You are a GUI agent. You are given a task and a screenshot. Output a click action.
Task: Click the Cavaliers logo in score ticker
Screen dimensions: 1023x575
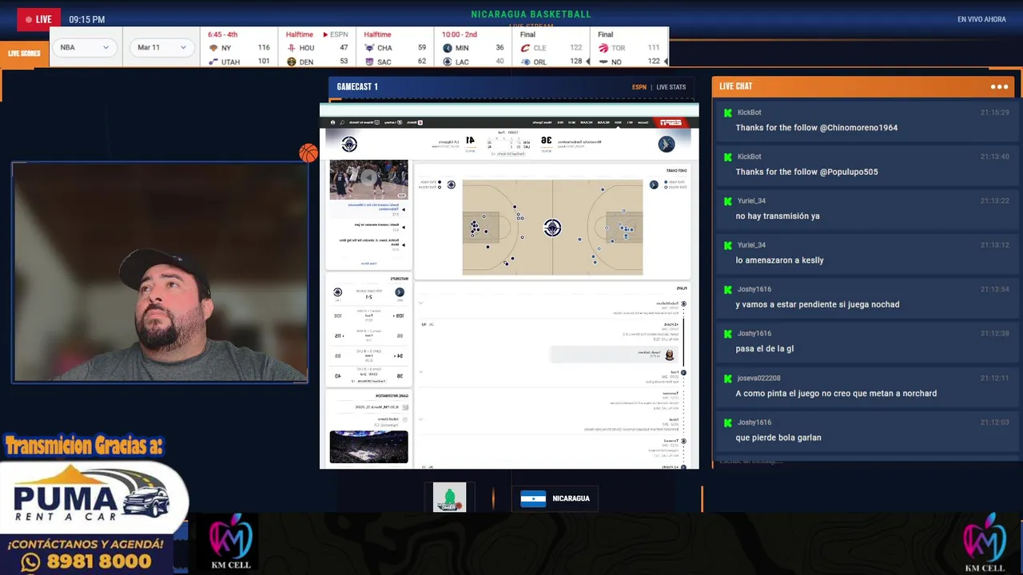tap(525, 48)
